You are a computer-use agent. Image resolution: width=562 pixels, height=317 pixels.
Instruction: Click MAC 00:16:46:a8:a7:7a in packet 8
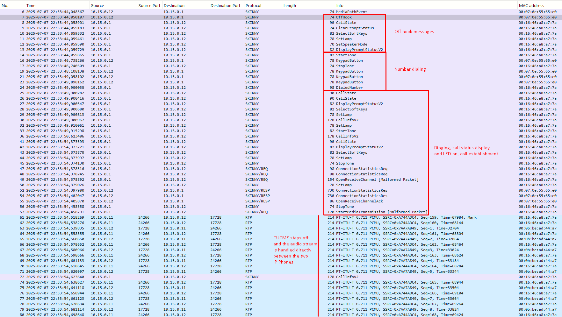tap(537, 23)
